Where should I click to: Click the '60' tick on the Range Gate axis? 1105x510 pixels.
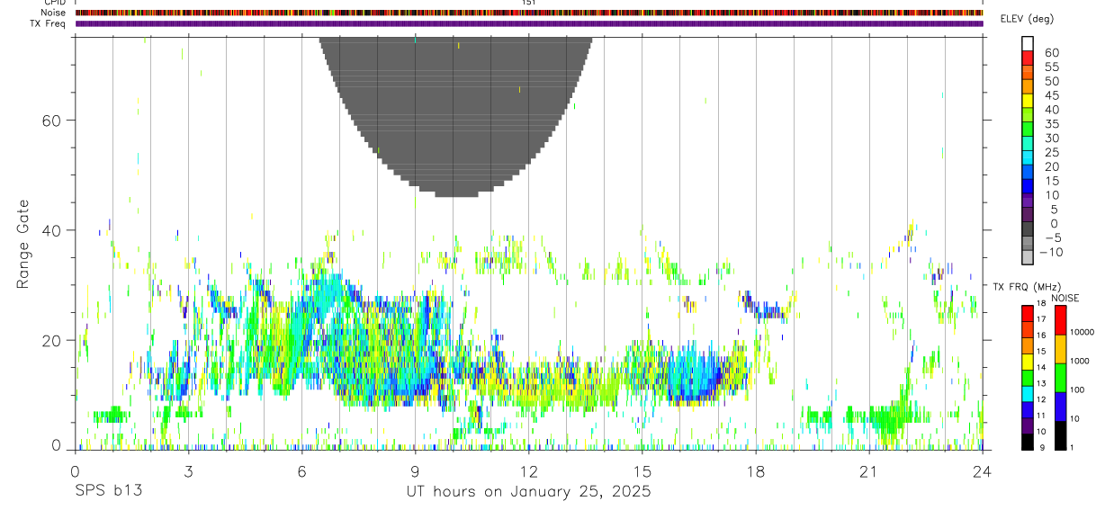tap(53, 120)
